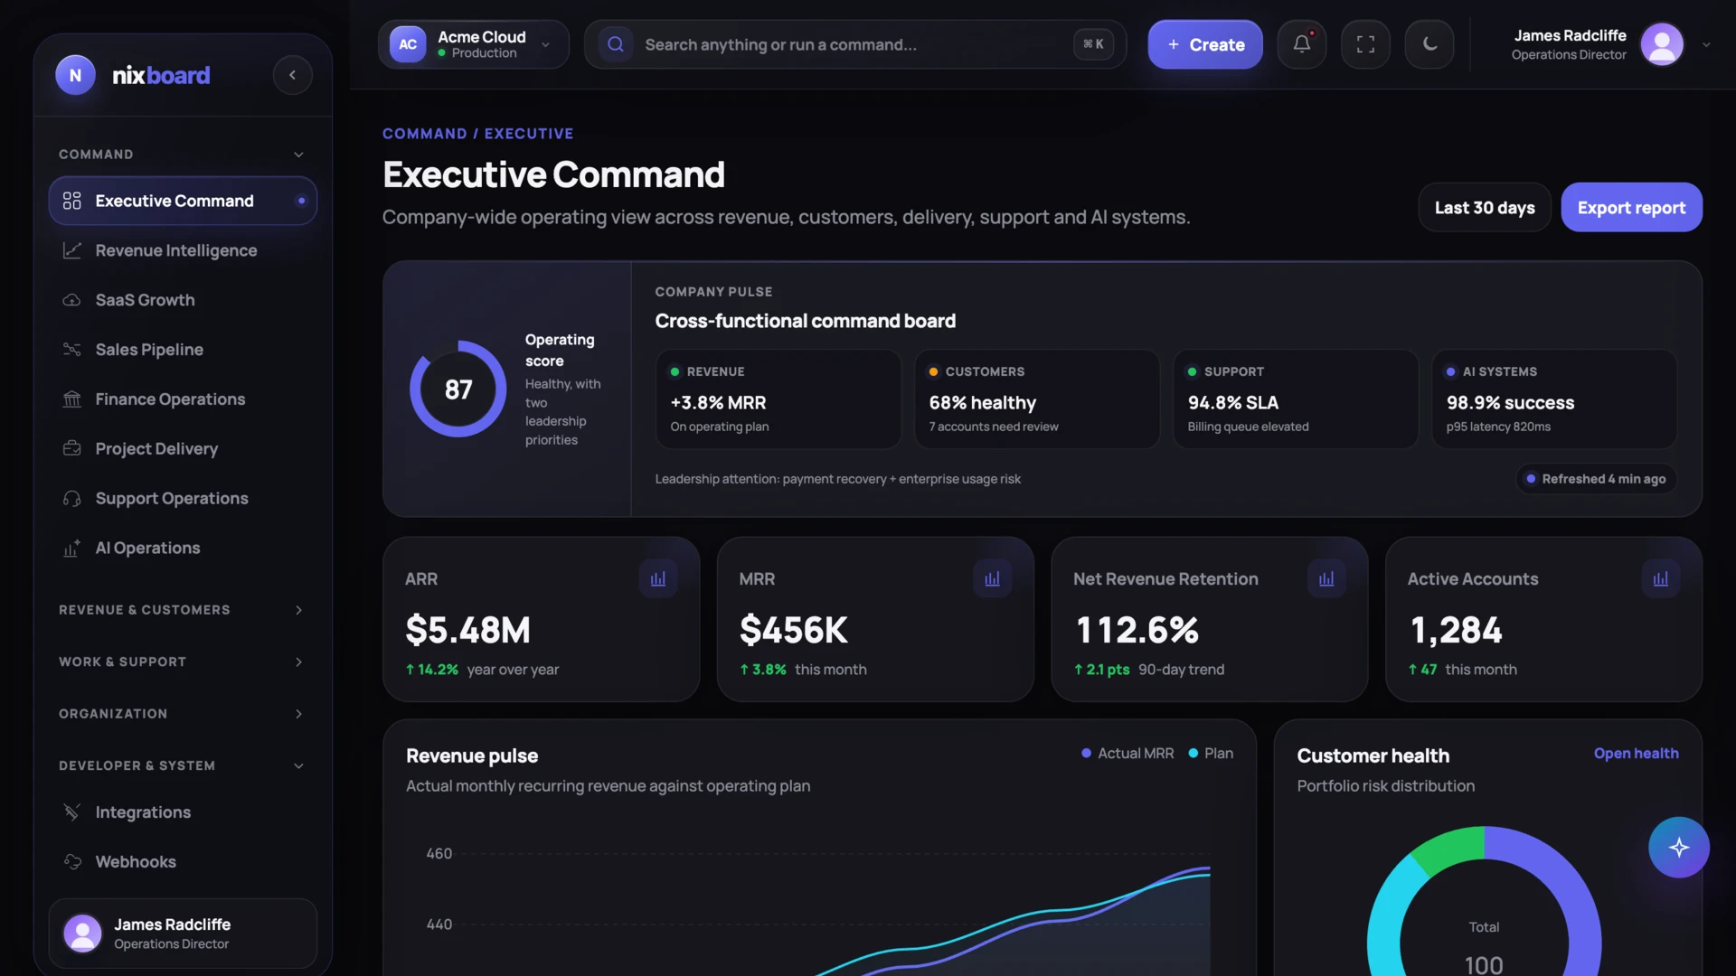The height and width of the screenshot is (976, 1736).
Task: Click the search magnifier icon
Action: tap(616, 44)
